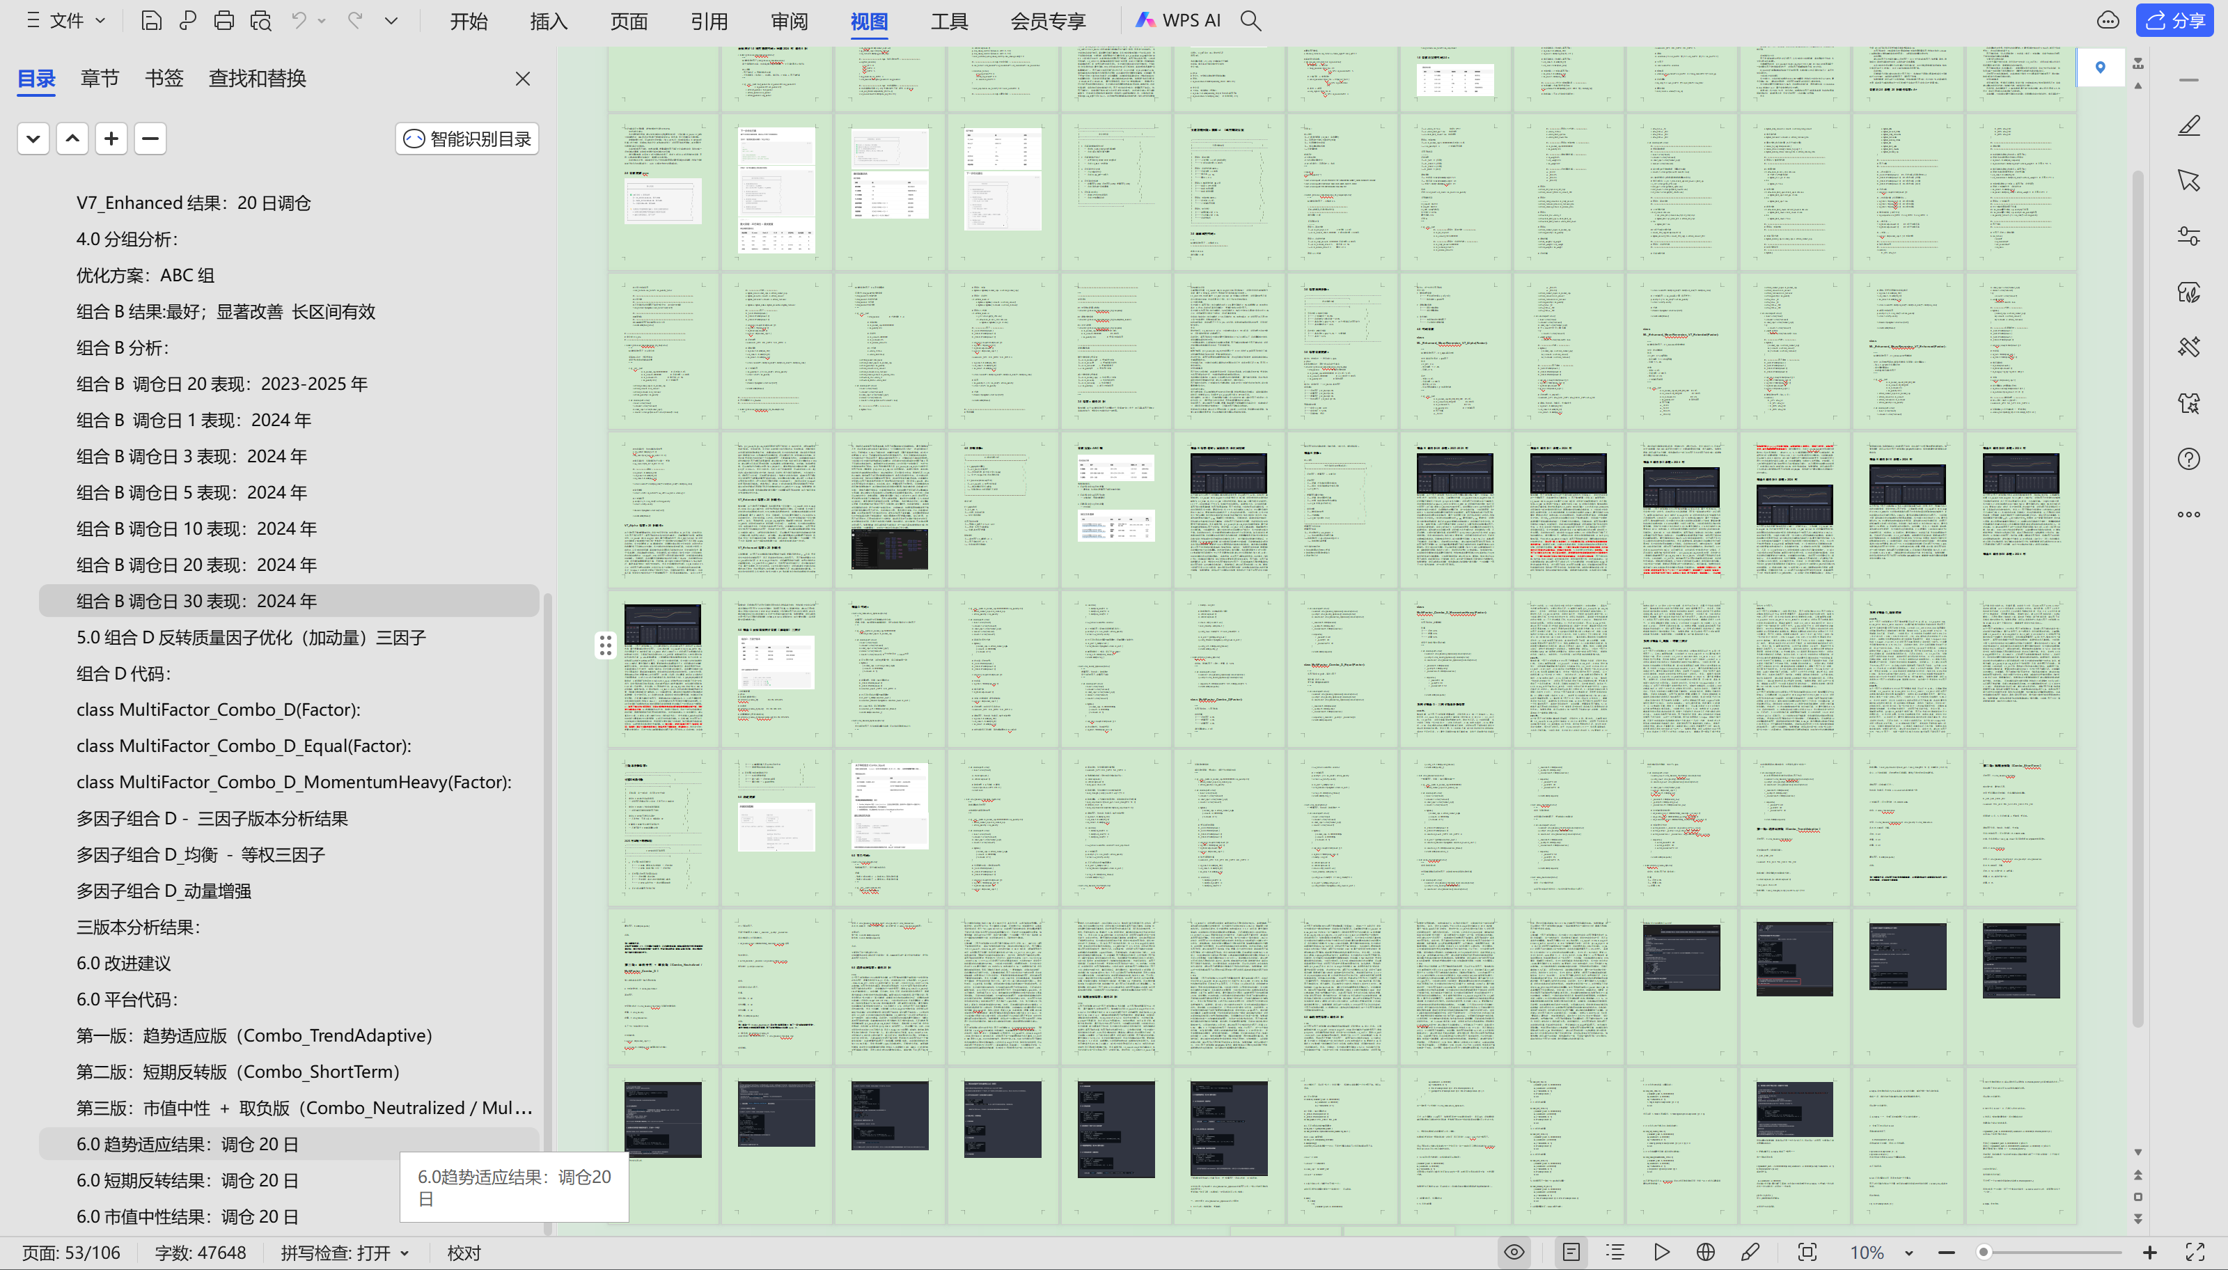
Task: Click the 智能识别目录 button
Action: 467,139
